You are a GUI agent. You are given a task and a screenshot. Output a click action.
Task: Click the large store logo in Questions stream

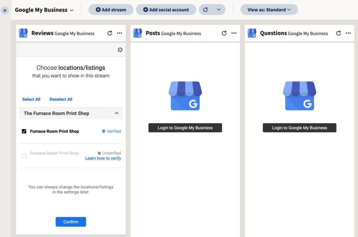[300, 96]
